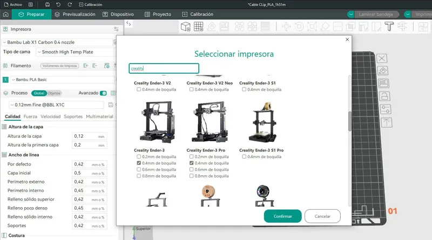This screenshot has width=432, height=240.
Task: Uncheck 0.4mm nozzle under Creality Ender-3
Action: coord(139,163)
